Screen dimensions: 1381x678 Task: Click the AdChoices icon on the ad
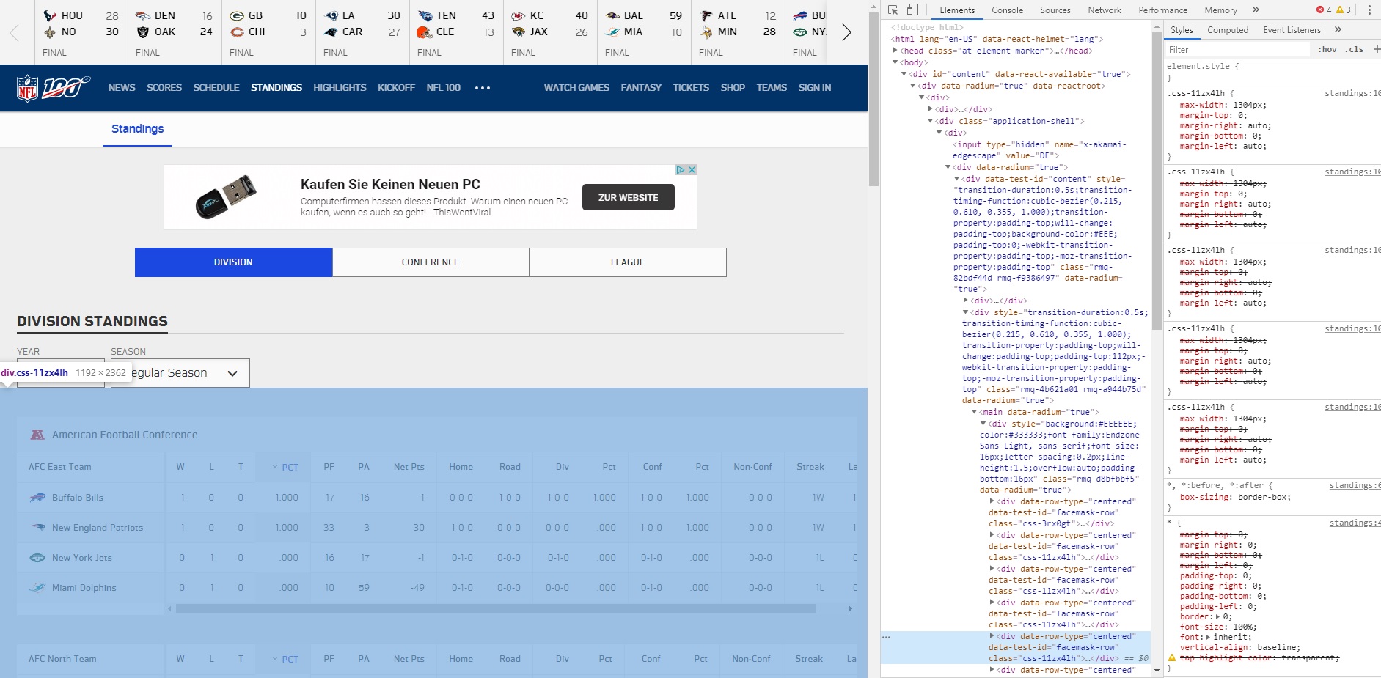[x=681, y=169]
